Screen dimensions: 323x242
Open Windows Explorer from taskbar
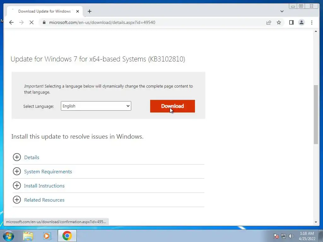28,236
